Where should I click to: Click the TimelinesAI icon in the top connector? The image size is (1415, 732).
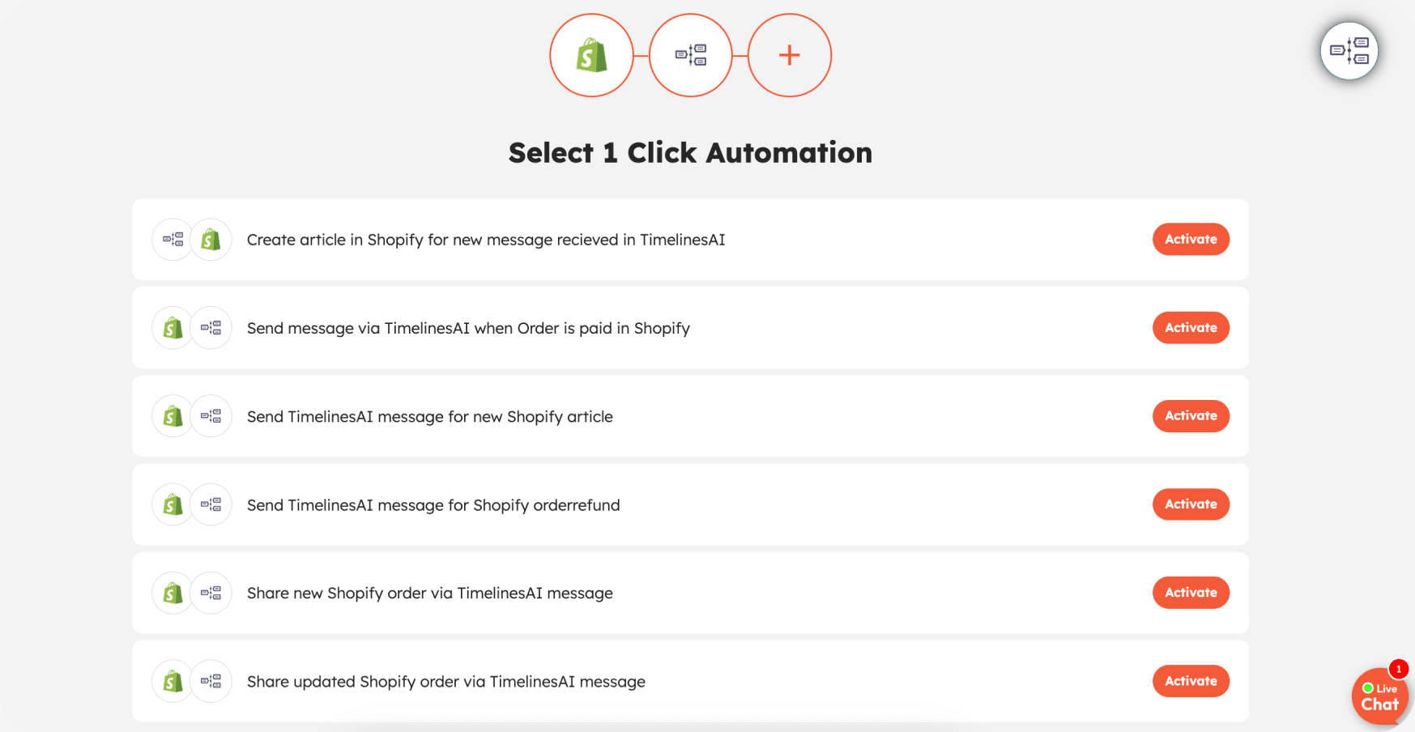pyautogui.click(x=691, y=54)
